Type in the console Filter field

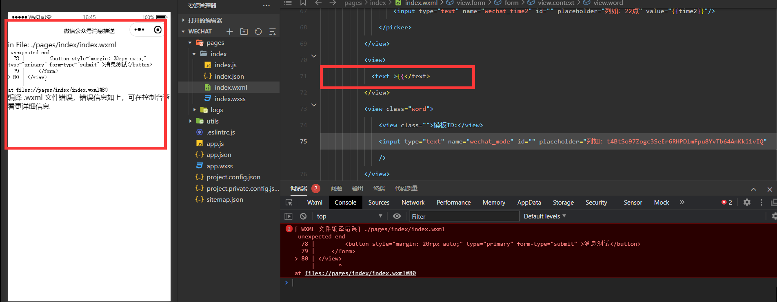pyautogui.click(x=464, y=216)
